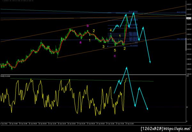Select the magenta "a" wave label
Screen dimensions: 192x132
80,42
